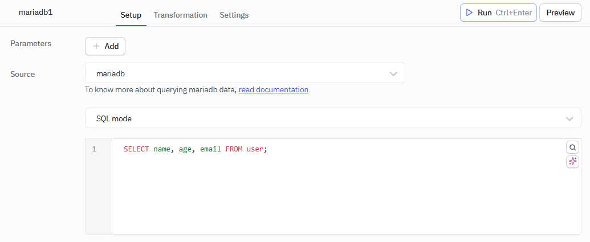Open the search icon in SQL editor
Image resolution: width=590 pixels, height=242 pixels.
click(572, 147)
